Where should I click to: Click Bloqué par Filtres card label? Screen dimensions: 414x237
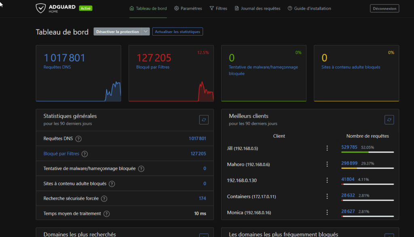pos(152,67)
